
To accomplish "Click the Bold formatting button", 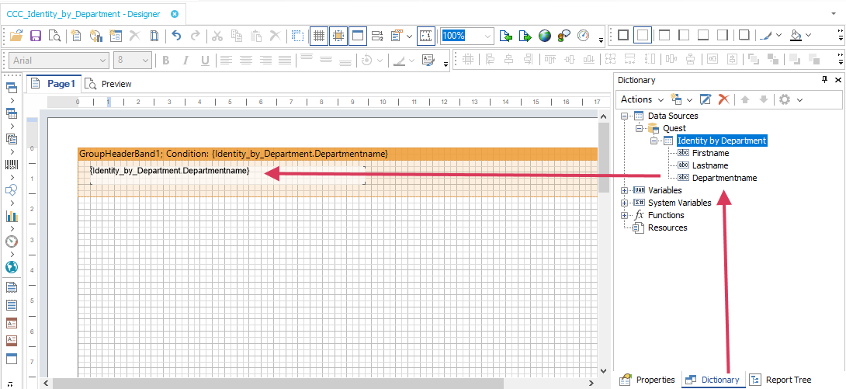I will 166,61.
